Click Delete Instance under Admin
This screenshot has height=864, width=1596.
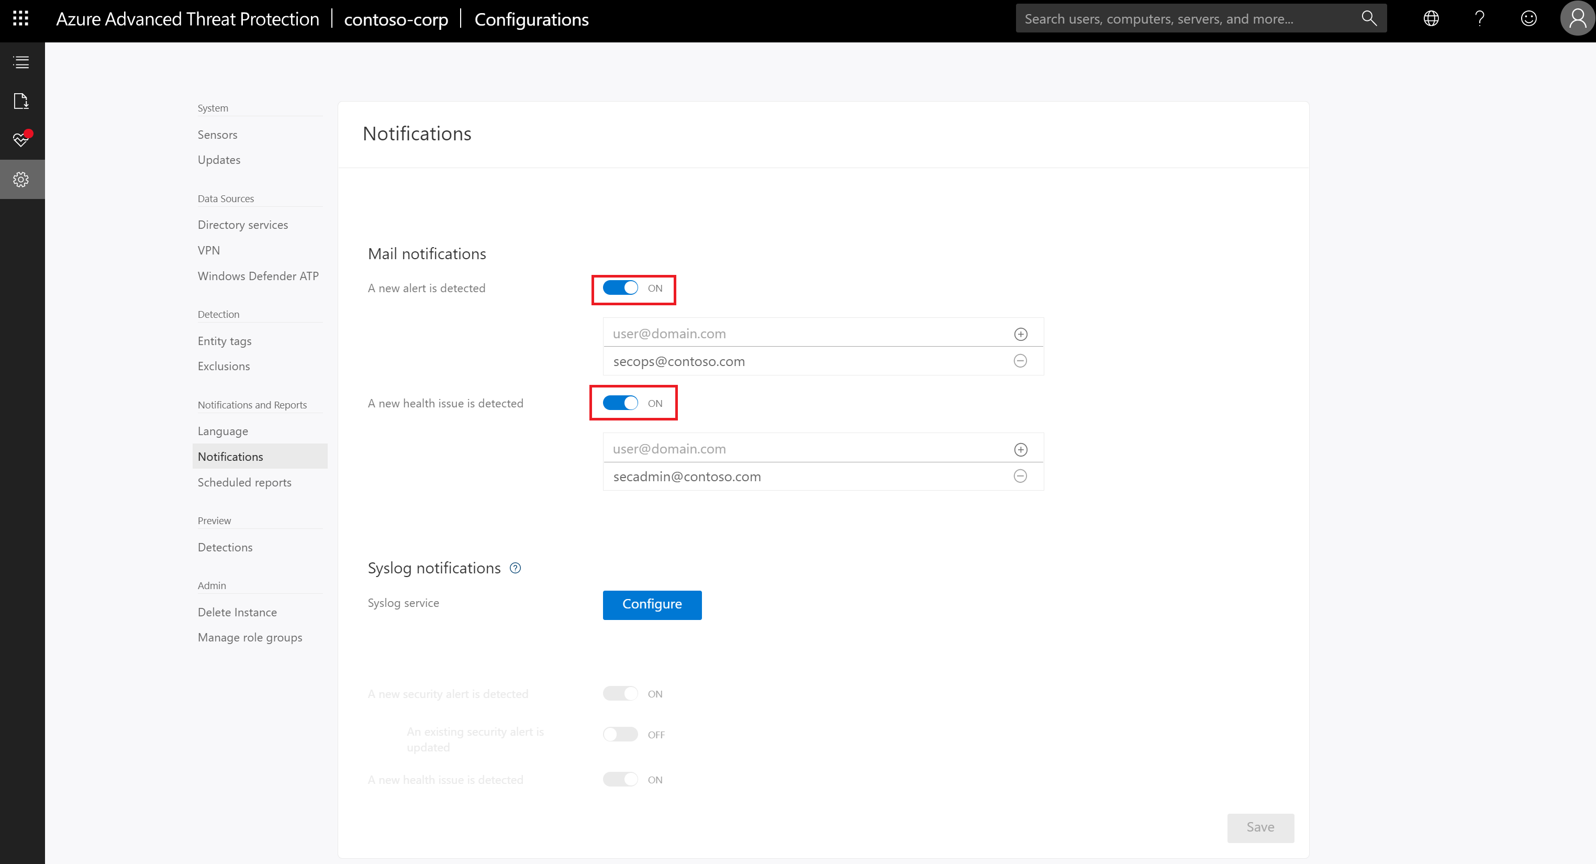(x=237, y=612)
